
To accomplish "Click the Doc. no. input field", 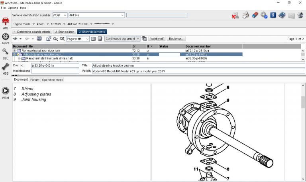I will tap(55, 65).
